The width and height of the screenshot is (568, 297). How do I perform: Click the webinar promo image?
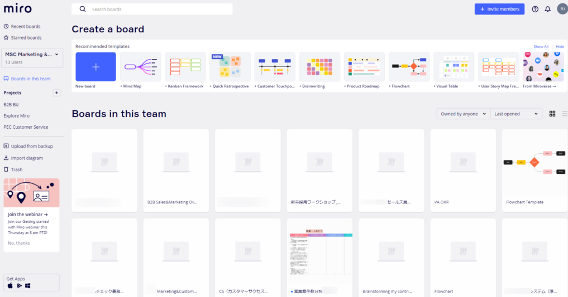[x=31, y=193]
